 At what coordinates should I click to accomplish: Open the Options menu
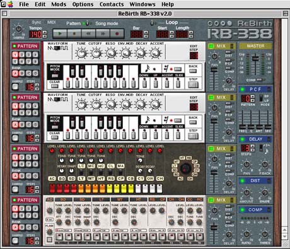click(83, 4)
